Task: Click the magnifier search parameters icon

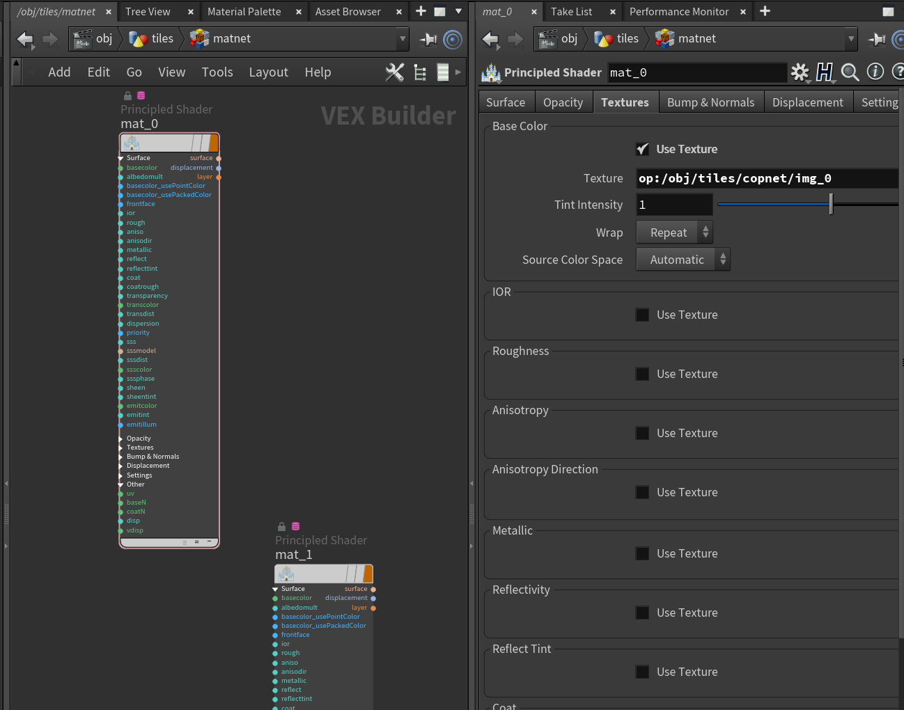Action: click(x=850, y=72)
